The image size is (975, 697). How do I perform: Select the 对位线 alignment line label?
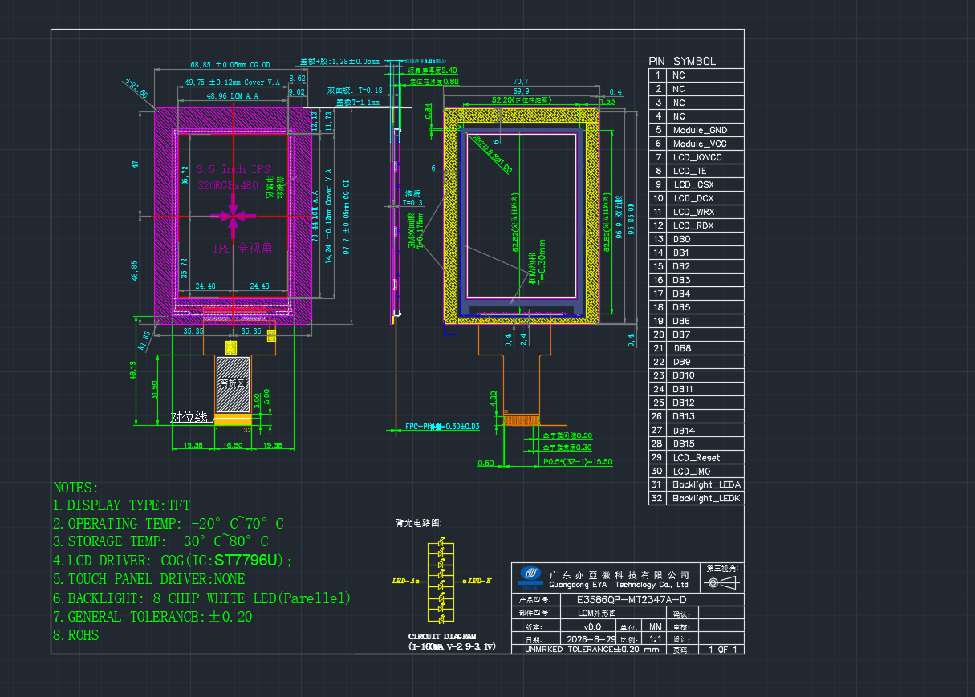(x=189, y=417)
